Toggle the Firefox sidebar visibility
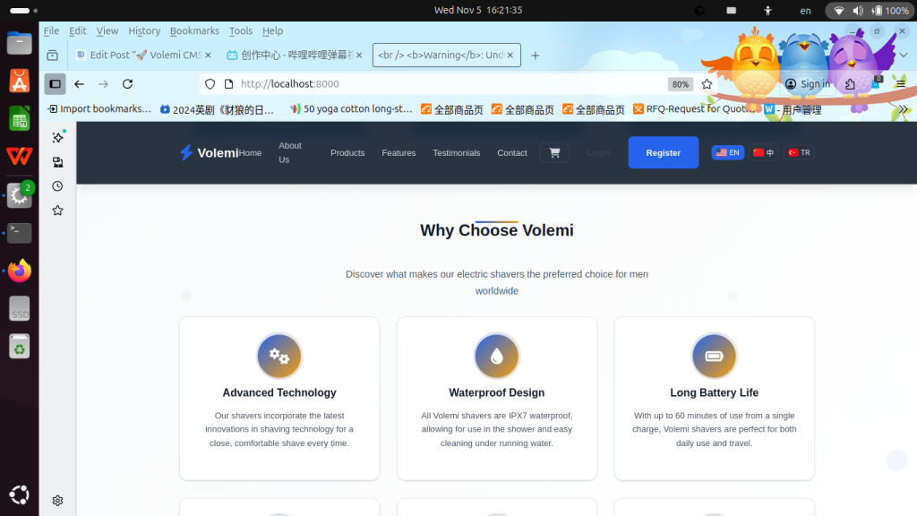The height and width of the screenshot is (516, 917). pos(56,84)
